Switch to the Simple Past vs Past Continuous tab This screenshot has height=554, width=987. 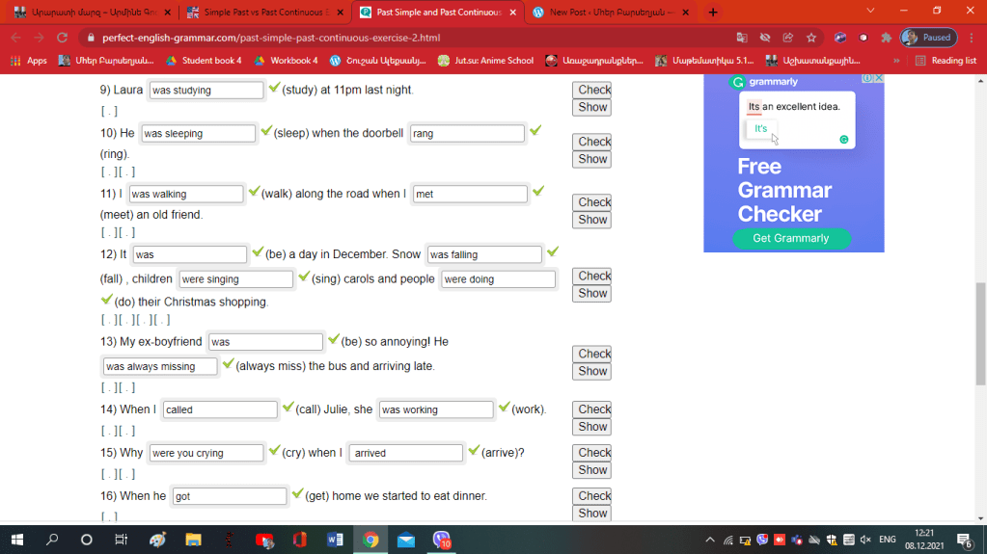(x=260, y=13)
